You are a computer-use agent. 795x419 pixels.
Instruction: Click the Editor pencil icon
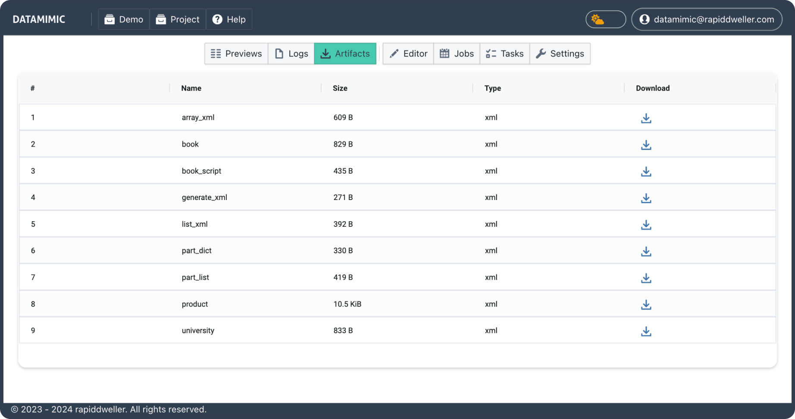(x=394, y=53)
